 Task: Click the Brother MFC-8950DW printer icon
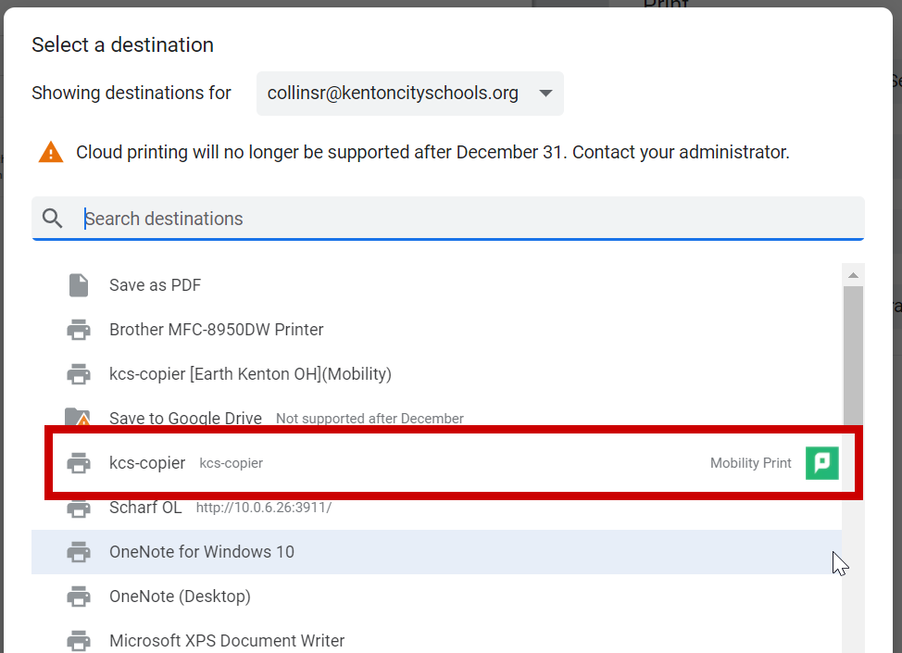[79, 330]
